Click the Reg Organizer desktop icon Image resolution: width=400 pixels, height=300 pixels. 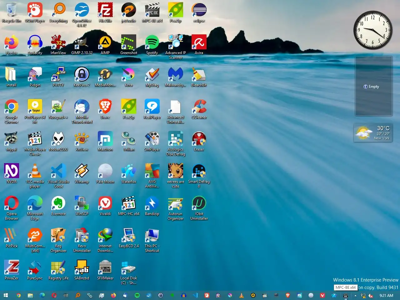[x=58, y=240]
